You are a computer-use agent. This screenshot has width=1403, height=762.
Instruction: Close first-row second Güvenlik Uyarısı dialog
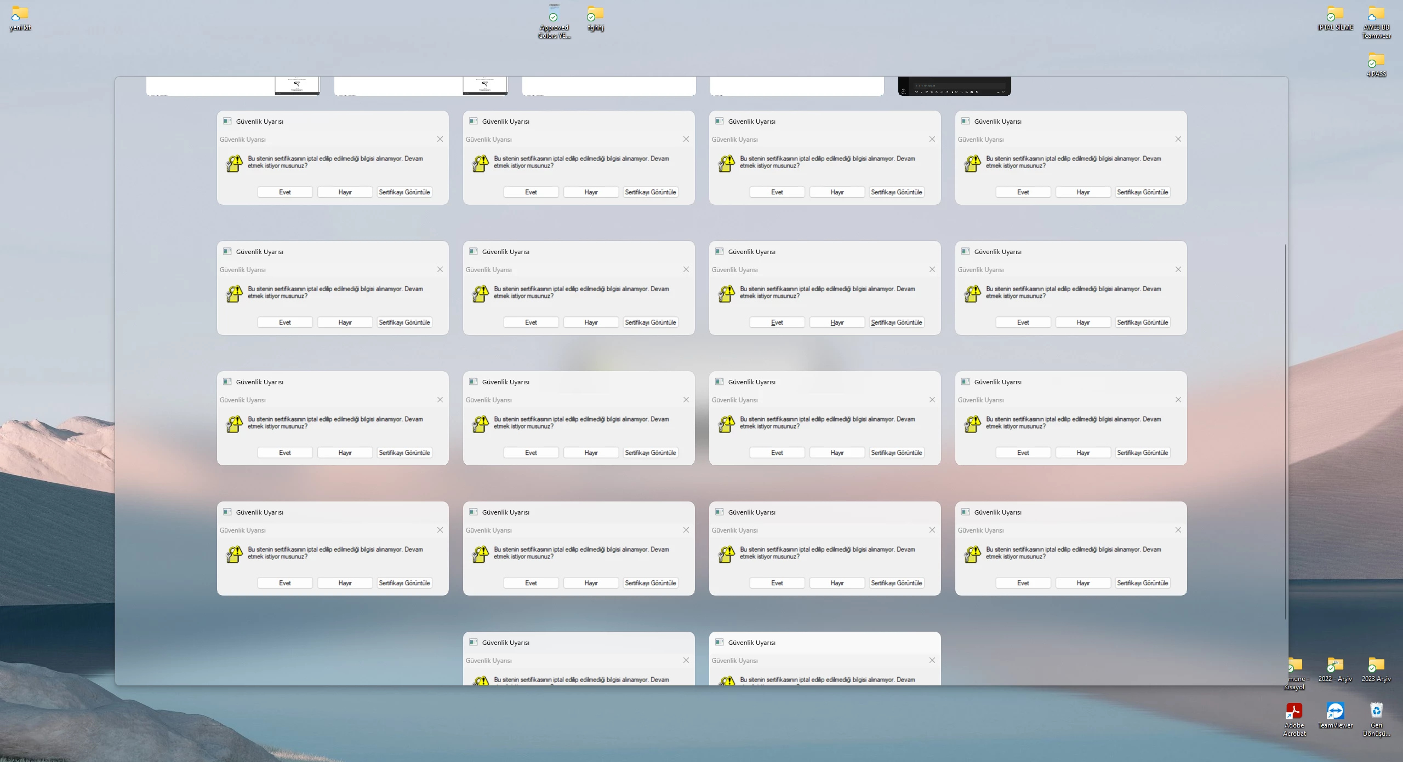click(686, 139)
